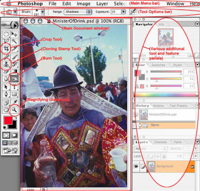Select the Crop tool
The image size is (200, 191).
[6, 48]
